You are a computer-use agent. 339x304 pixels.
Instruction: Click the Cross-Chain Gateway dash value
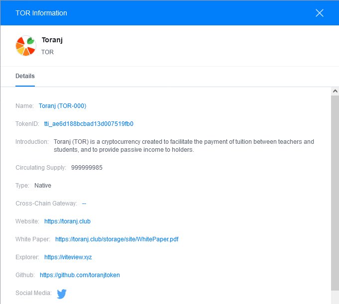(84, 203)
